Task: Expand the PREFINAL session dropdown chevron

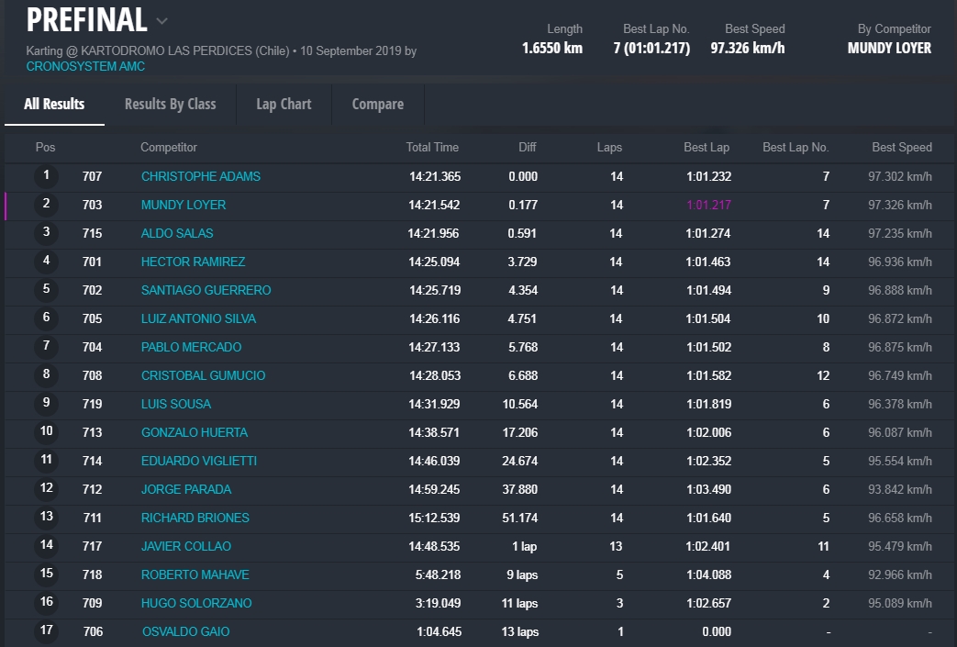Action: [x=161, y=21]
